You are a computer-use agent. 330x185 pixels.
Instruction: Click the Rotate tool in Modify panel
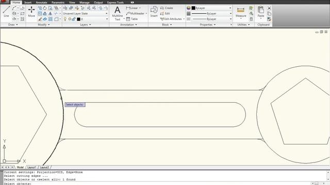[45, 8]
